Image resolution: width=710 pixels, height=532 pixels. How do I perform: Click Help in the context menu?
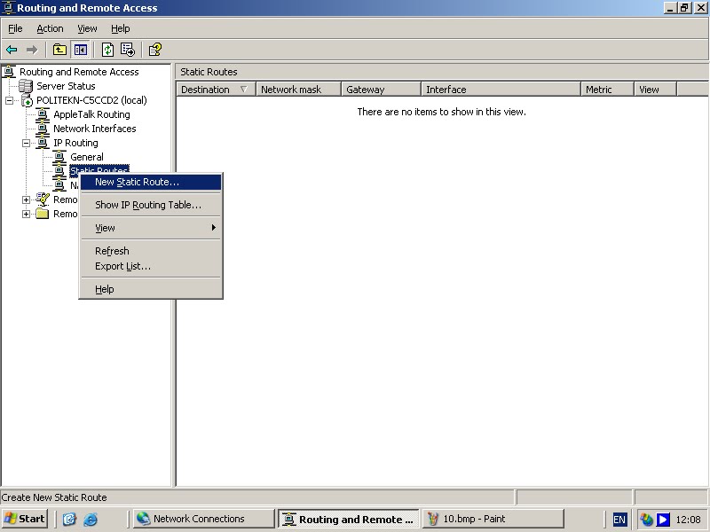pyautogui.click(x=151, y=289)
